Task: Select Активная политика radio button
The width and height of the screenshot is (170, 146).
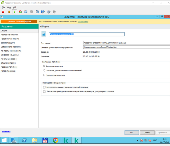Action: pyautogui.click(x=44, y=66)
